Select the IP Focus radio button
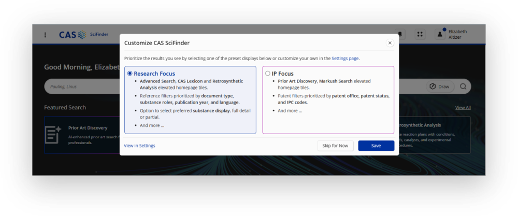518x216 pixels. point(268,74)
